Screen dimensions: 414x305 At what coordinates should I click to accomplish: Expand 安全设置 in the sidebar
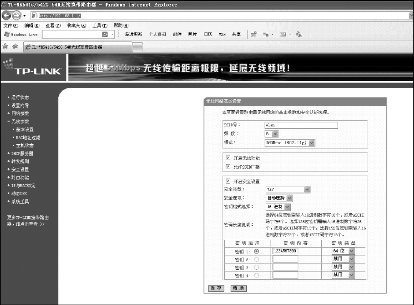pyautogui.click(x=20, y=169)
